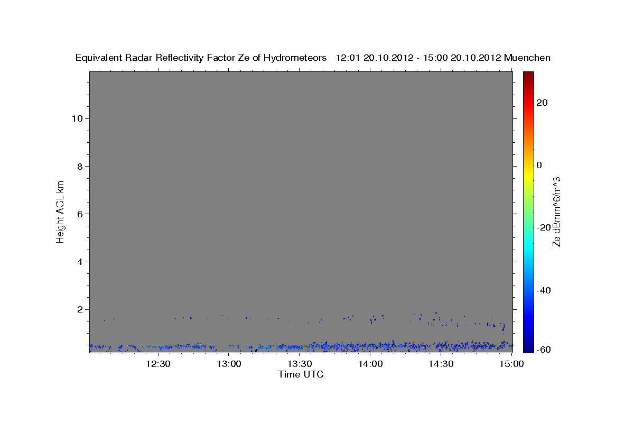Click the colorbar tick value '-40'

pyautogui.click(x=543, y=290)
